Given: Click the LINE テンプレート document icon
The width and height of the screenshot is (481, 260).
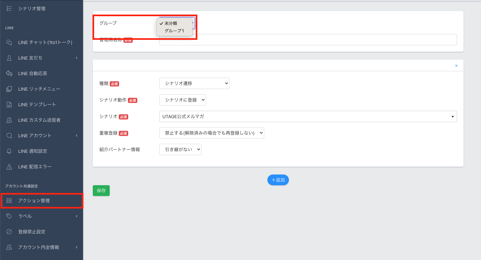Looking at the screenshot, I should pyautogui.click(x=9, y=105).
